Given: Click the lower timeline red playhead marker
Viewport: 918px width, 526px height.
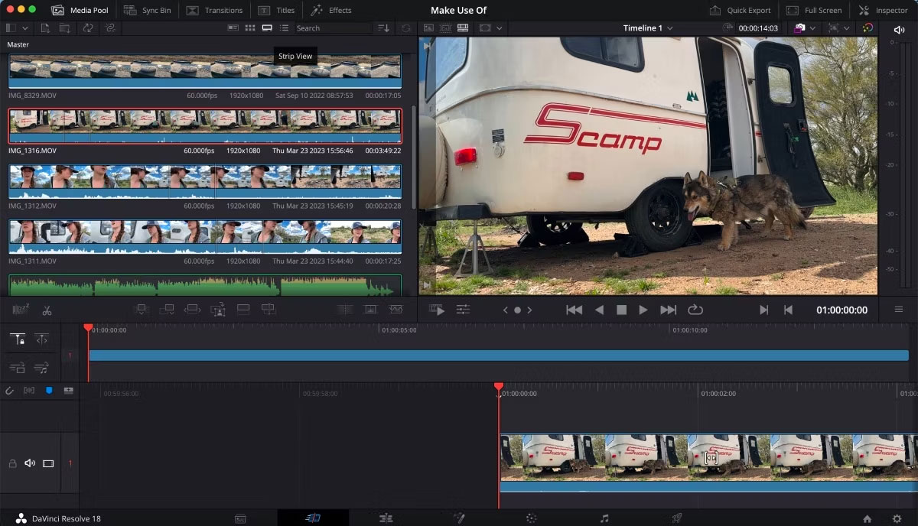Looking at the screenshot, I should click(499, 388).
